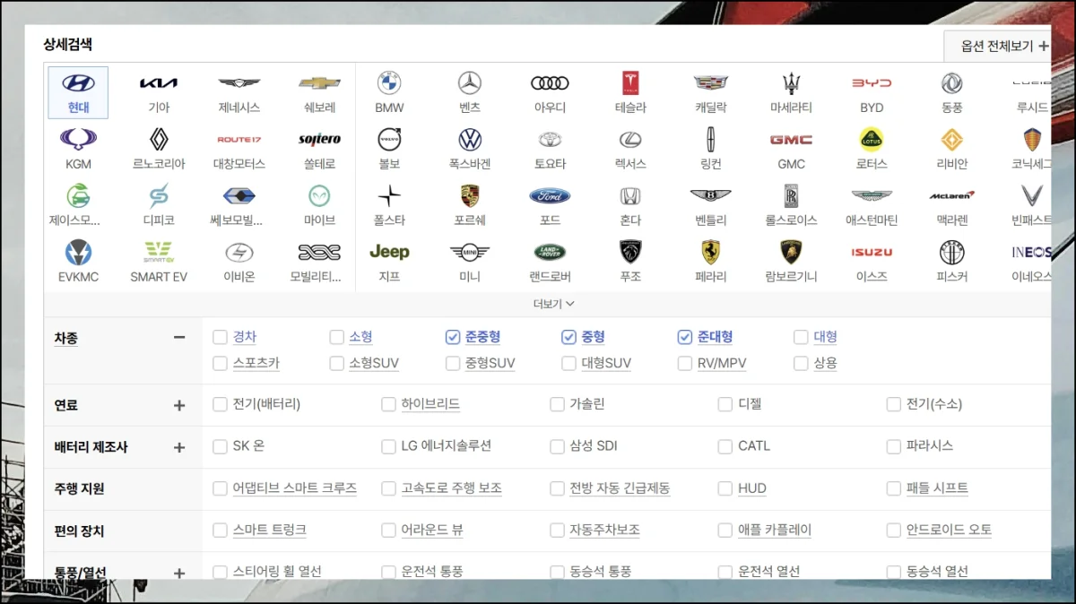This screenshot has height=604, width=1076.
Task: Tick the 스마트 트렁크 checkbox
Action: pos(220,530)
